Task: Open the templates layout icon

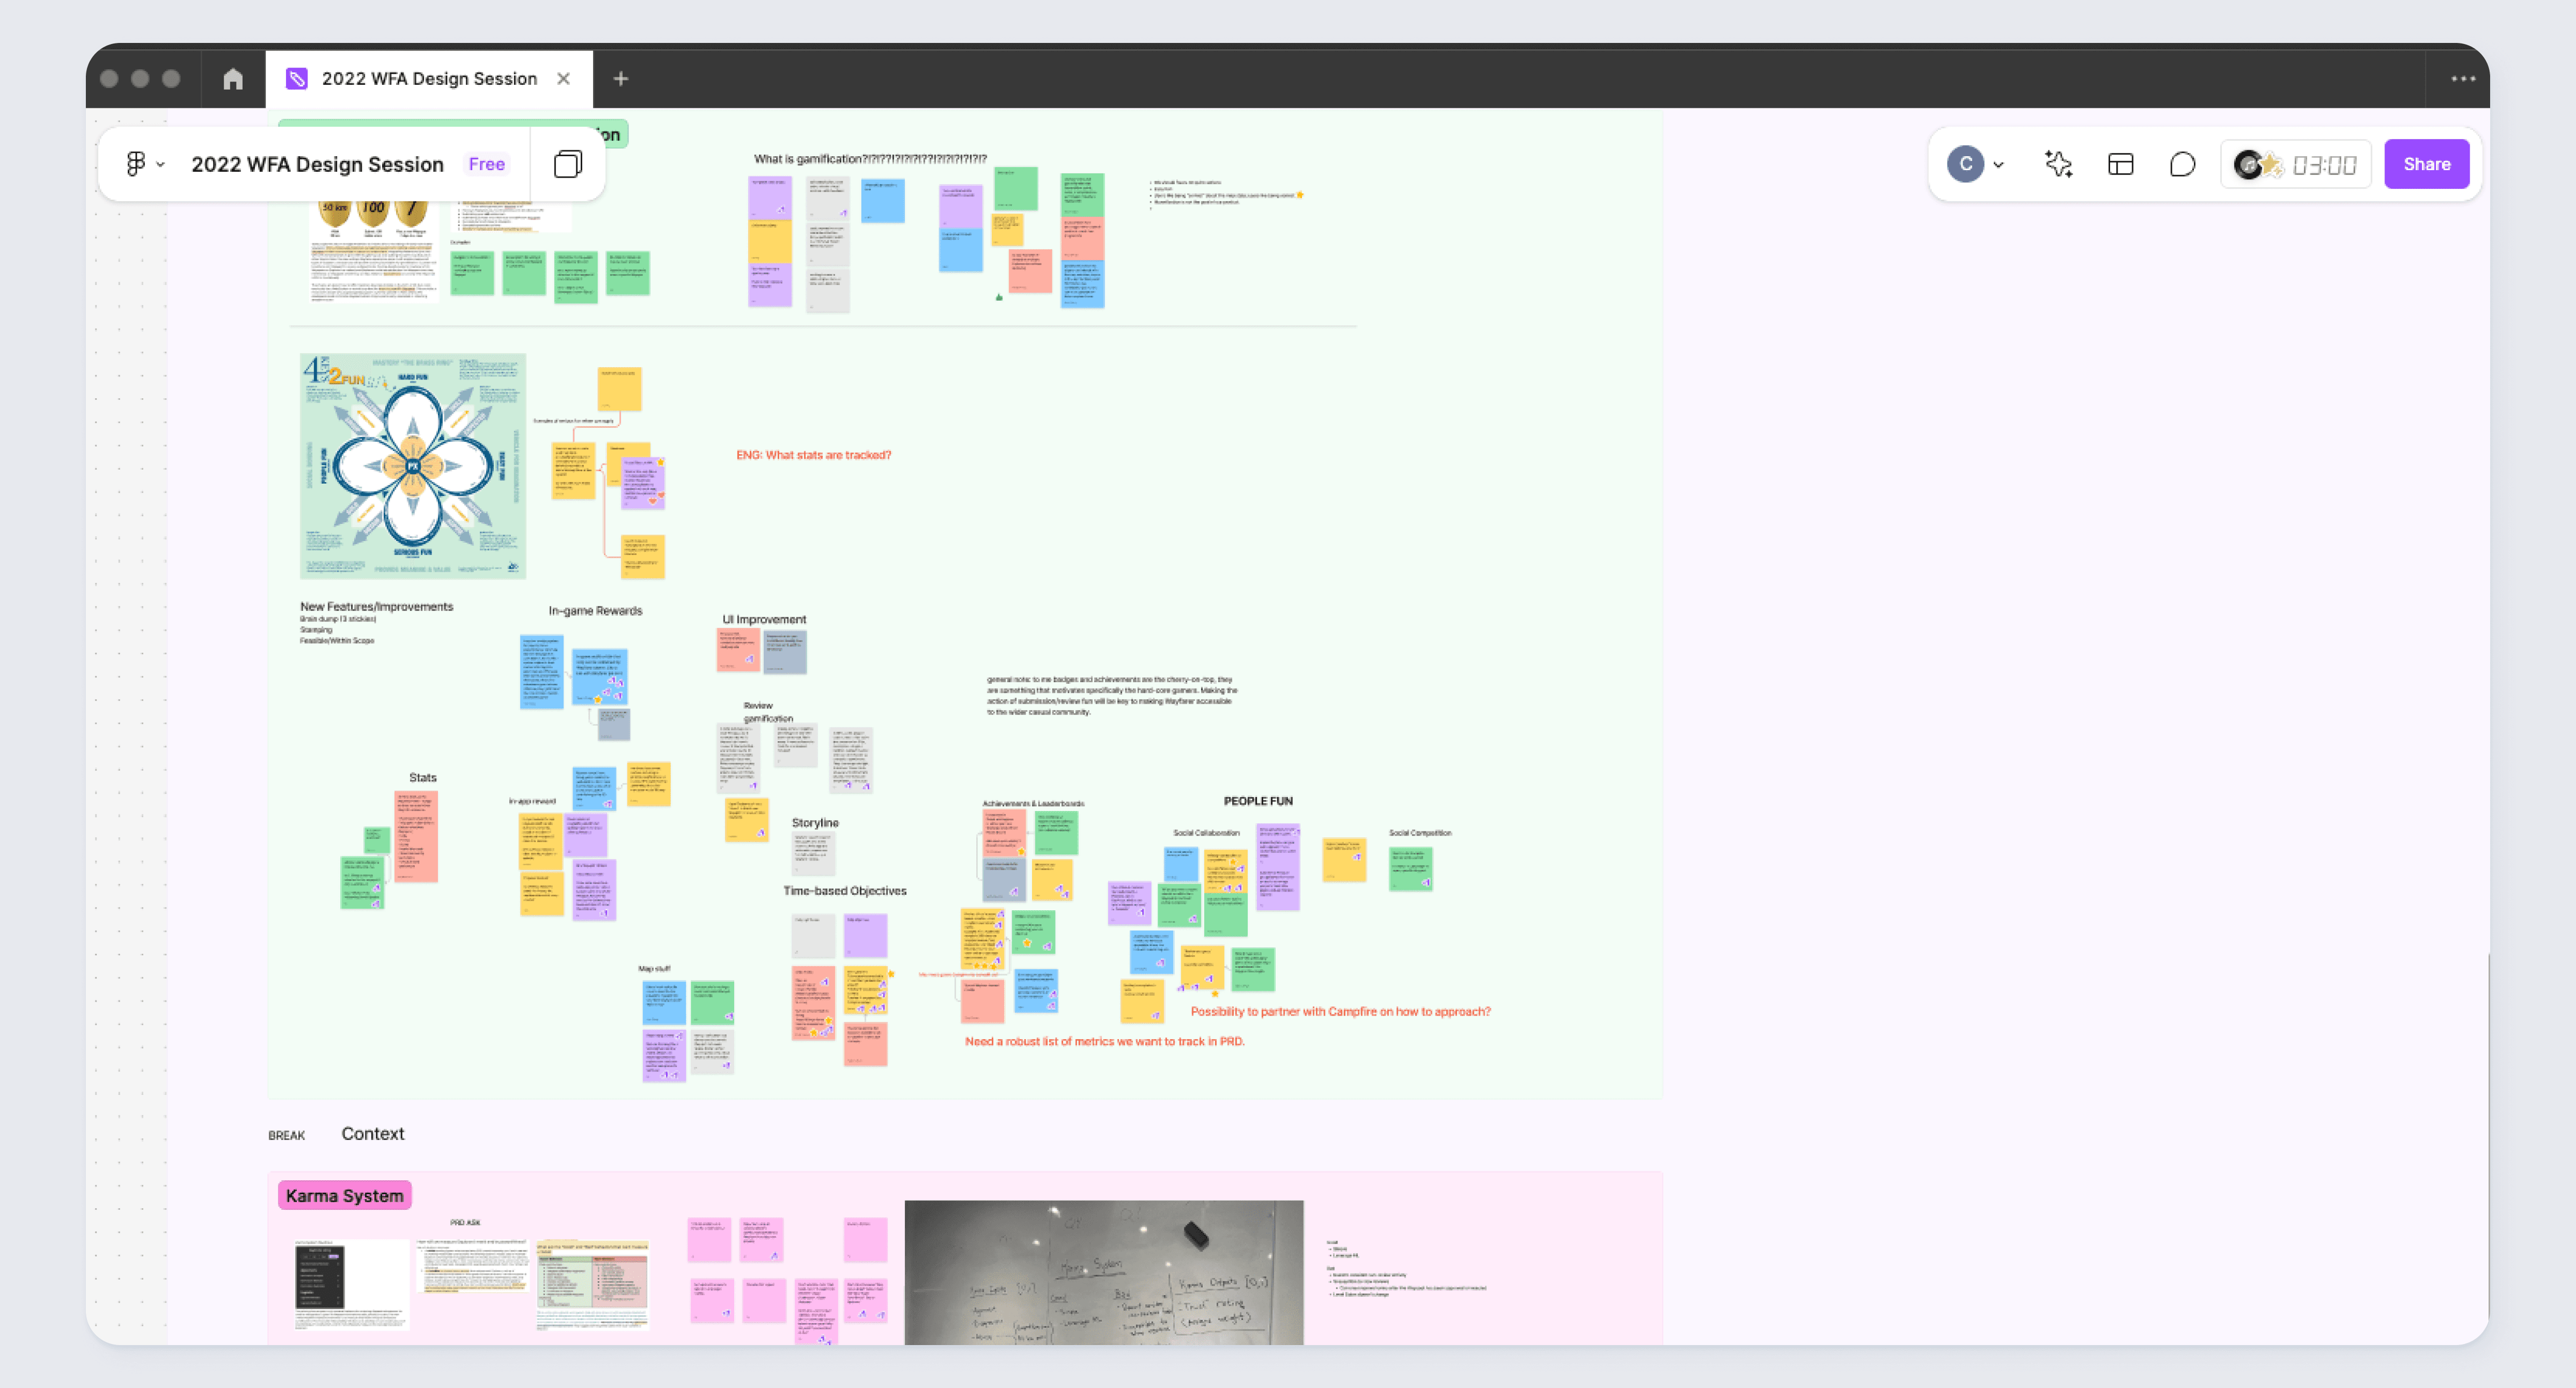Action: pos(2120,164)
